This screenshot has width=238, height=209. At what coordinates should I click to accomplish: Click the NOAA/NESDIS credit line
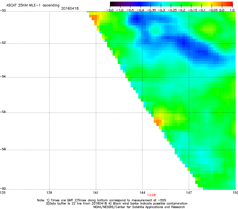pyautogui.click(x=139, y=207)
